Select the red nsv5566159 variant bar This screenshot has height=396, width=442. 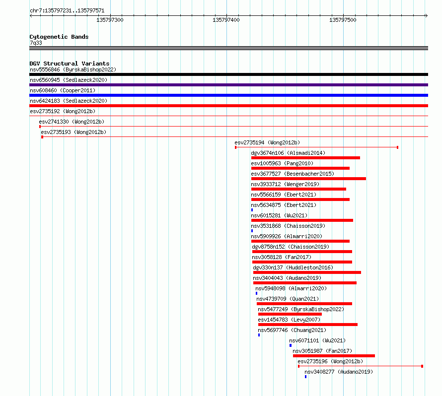point(300,199)
